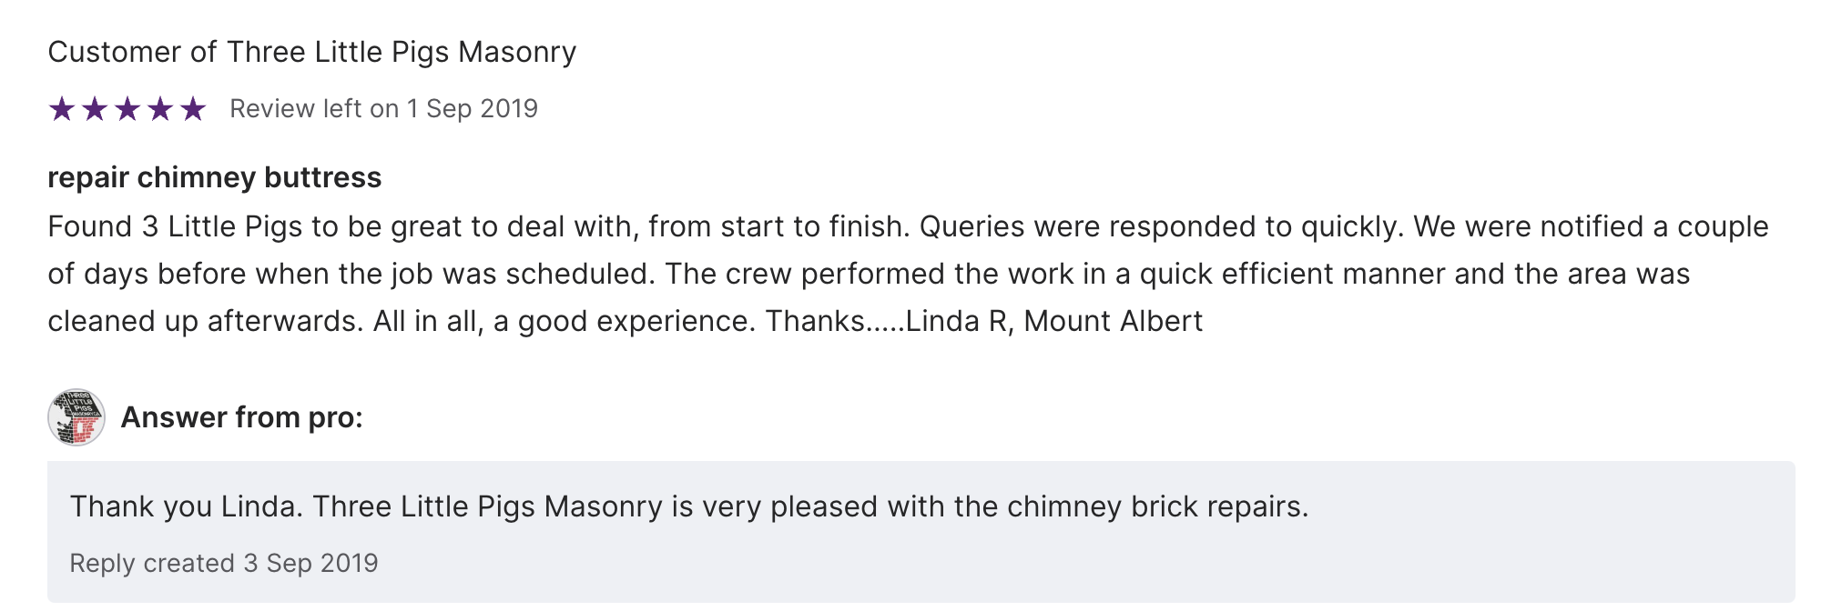Click the fourth rating star

(160, 110)
